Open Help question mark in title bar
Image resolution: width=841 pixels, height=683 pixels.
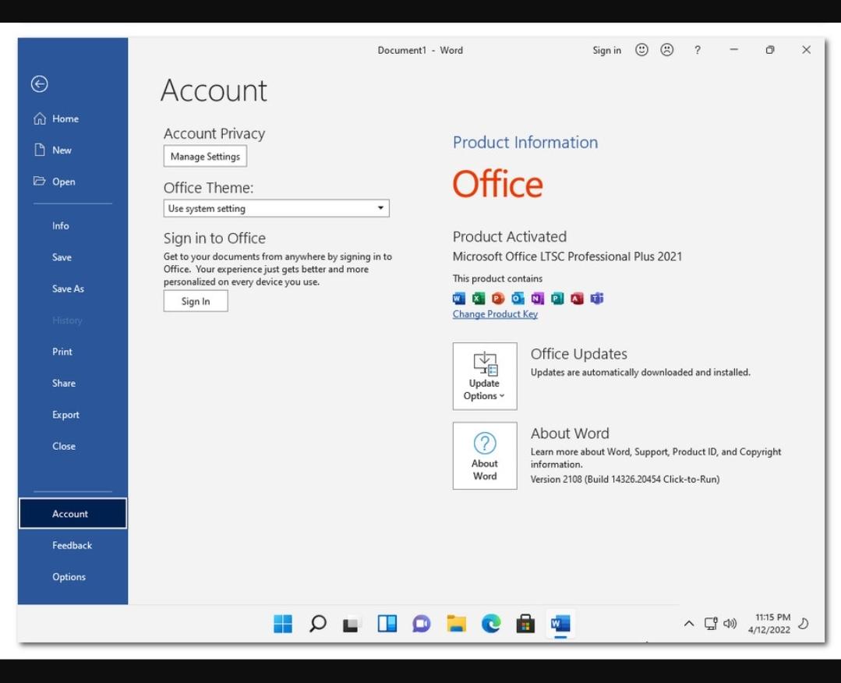[698, 50]
